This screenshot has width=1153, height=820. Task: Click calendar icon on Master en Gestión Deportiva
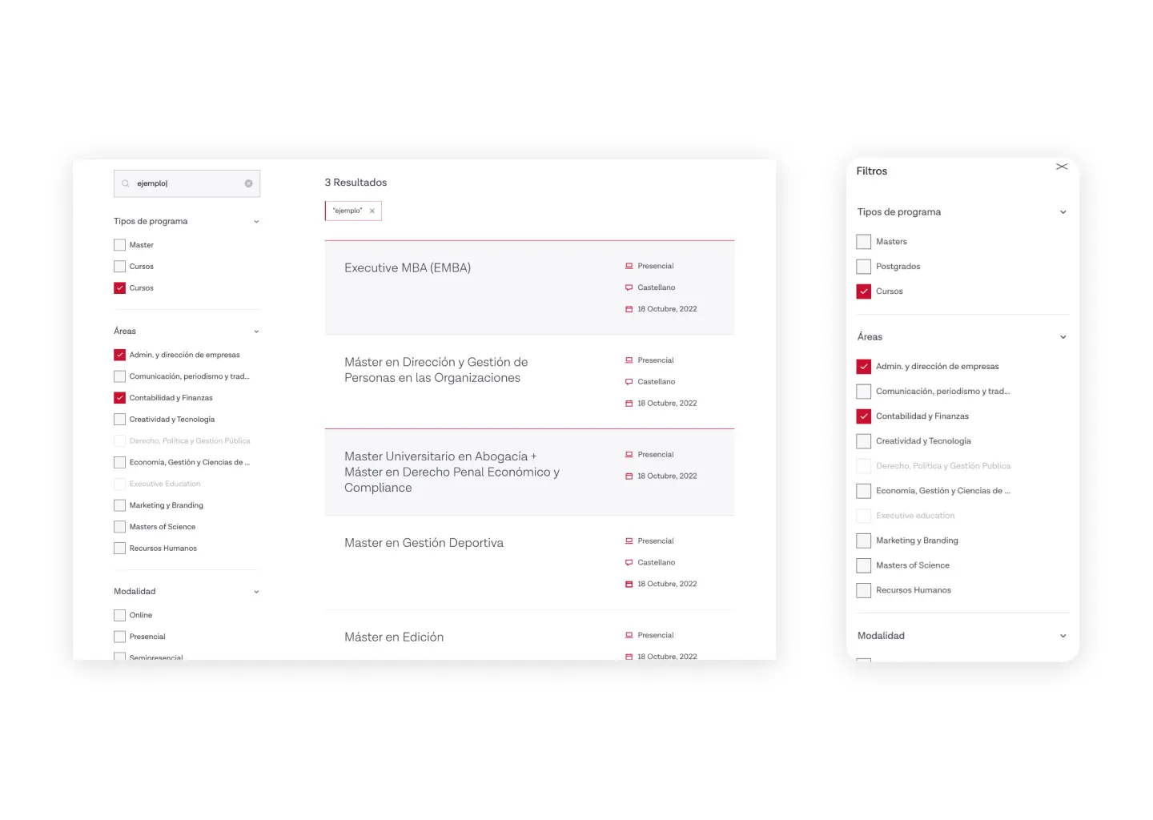[x=629, y=585]
